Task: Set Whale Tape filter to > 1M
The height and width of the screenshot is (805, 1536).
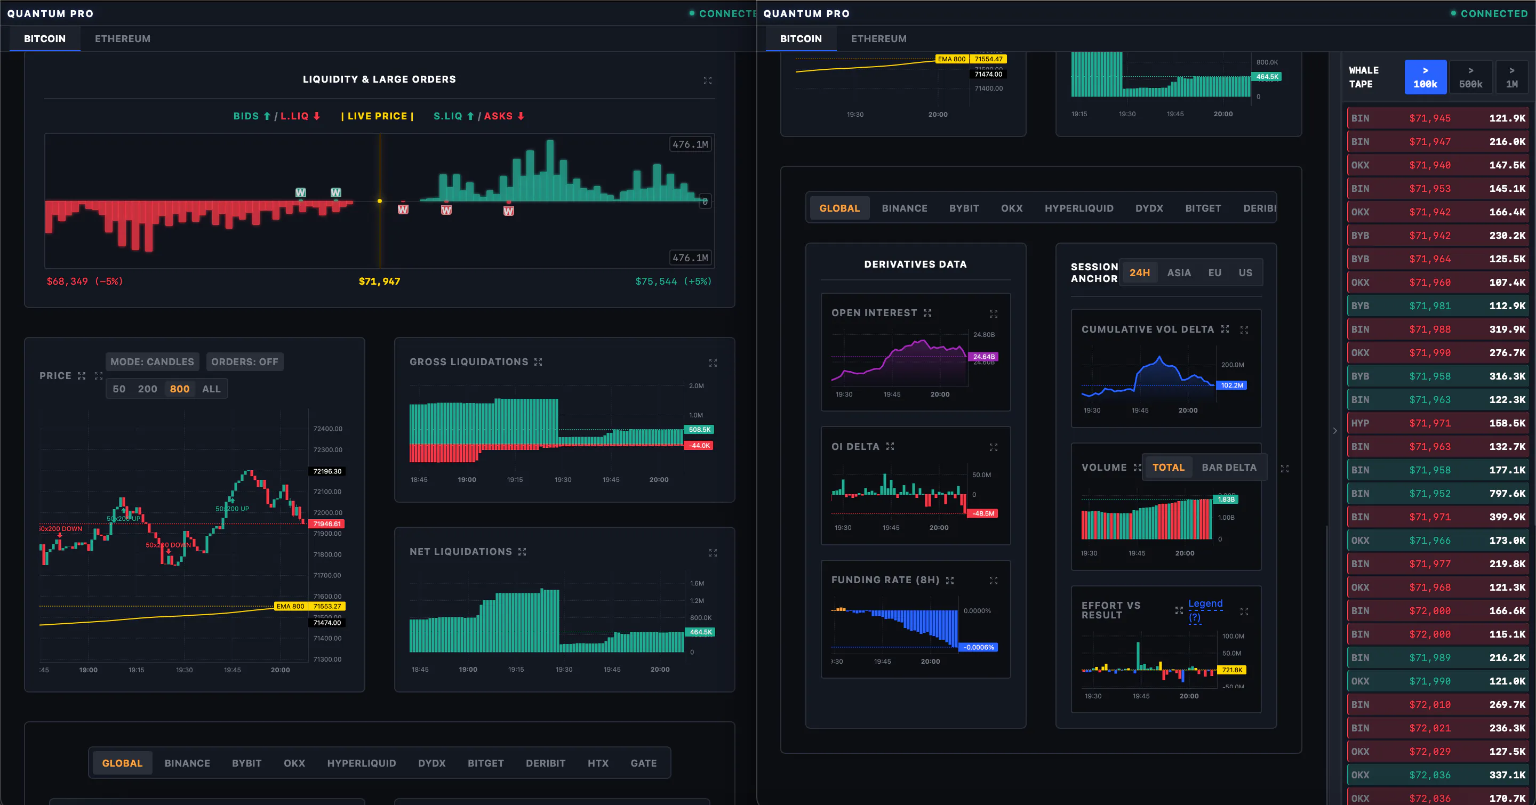Action: tap(1511, 77)
